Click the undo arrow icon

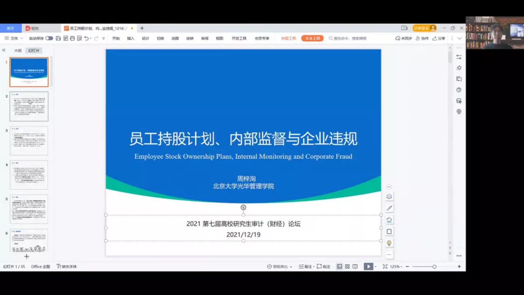86,38
